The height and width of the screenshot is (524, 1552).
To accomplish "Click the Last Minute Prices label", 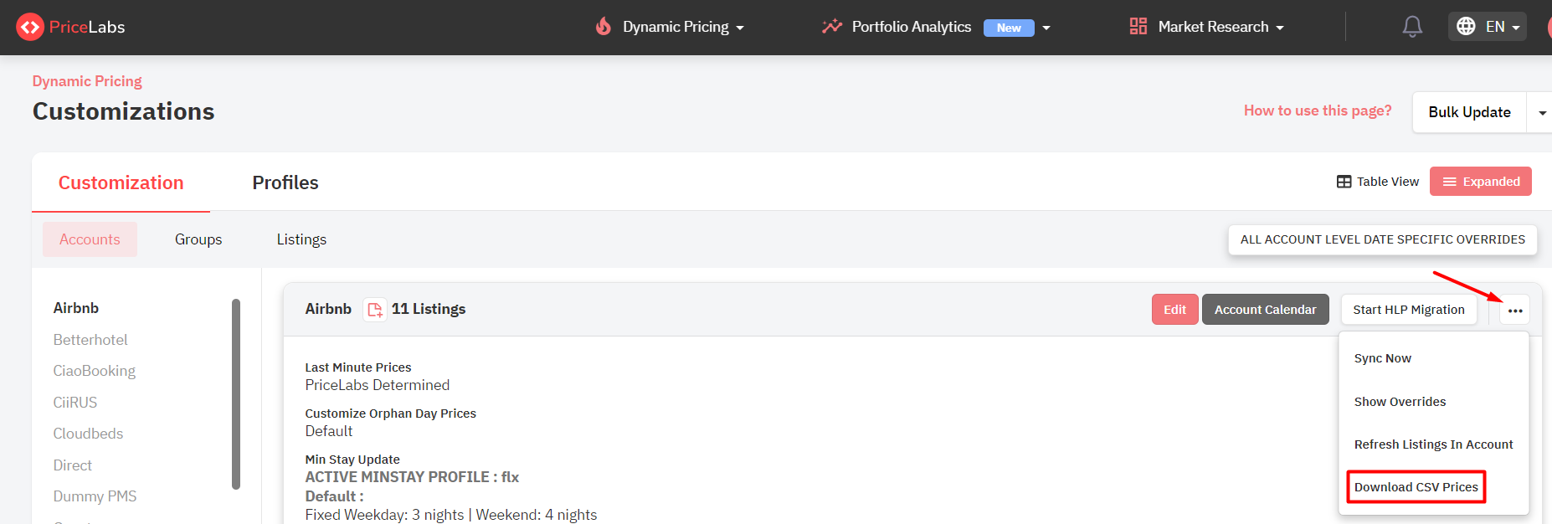I will coord(358,367).
